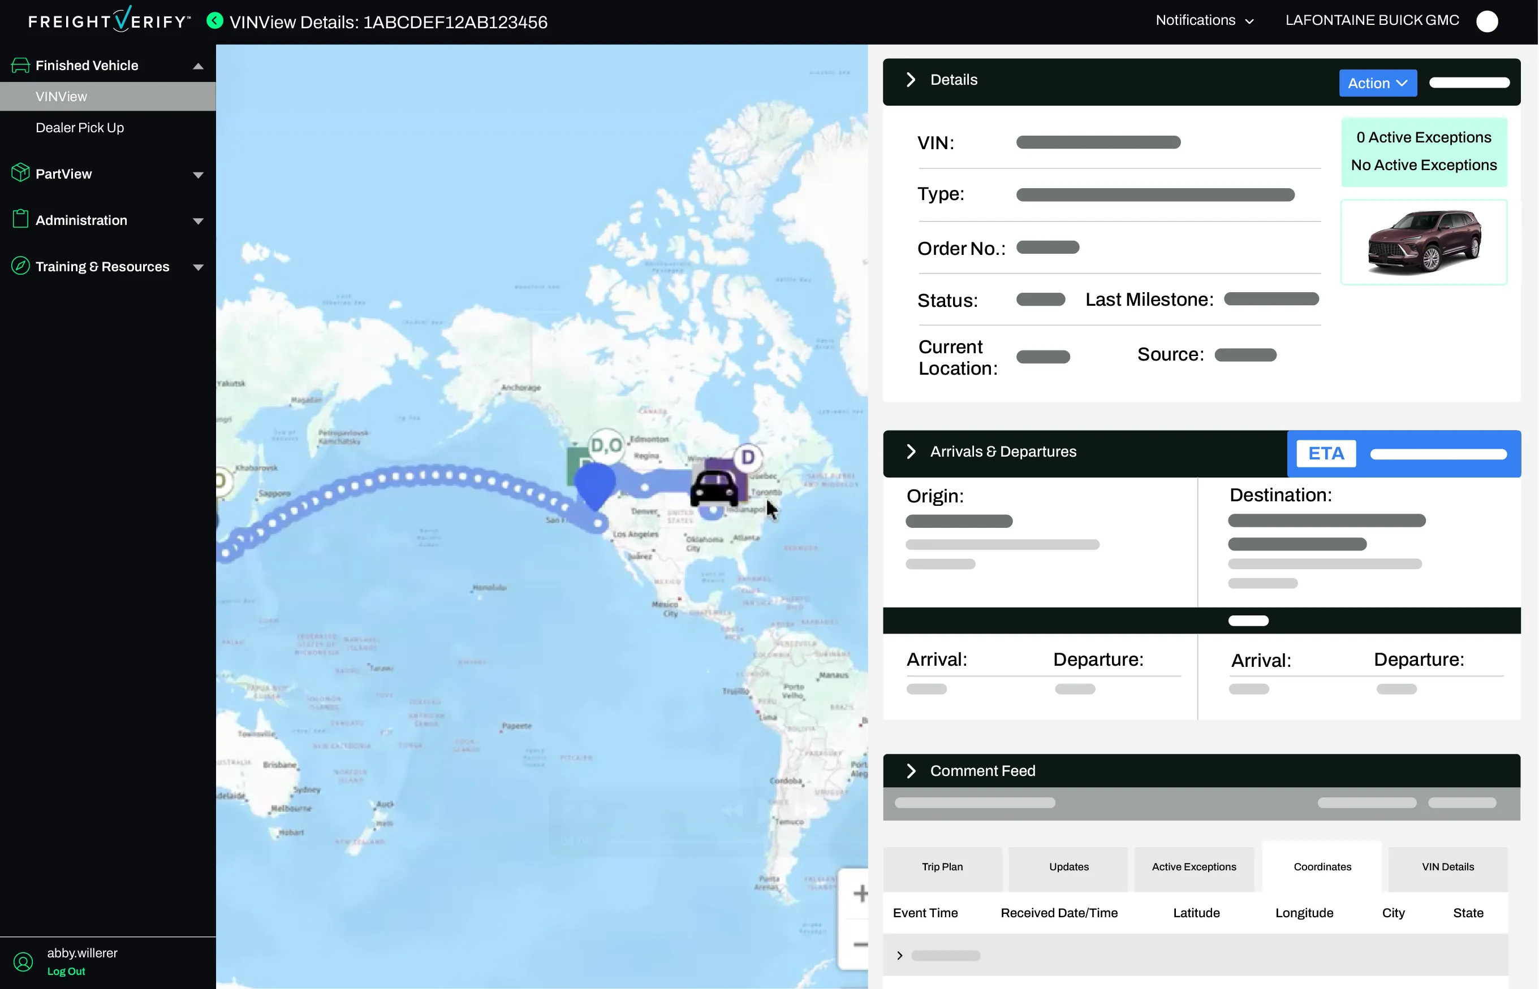Click the black car marker on map

713,488
